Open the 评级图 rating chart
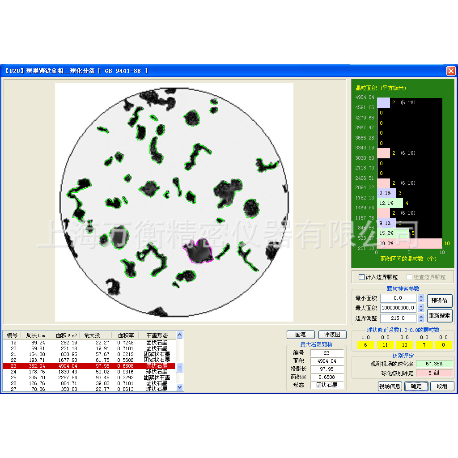Viewport: 458px width, 458px height. tap(332, 335)
